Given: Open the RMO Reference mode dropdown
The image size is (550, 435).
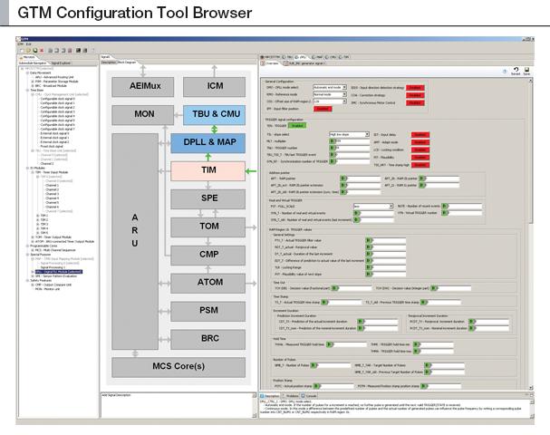Looking at the screenshot, I should (327, 94).
